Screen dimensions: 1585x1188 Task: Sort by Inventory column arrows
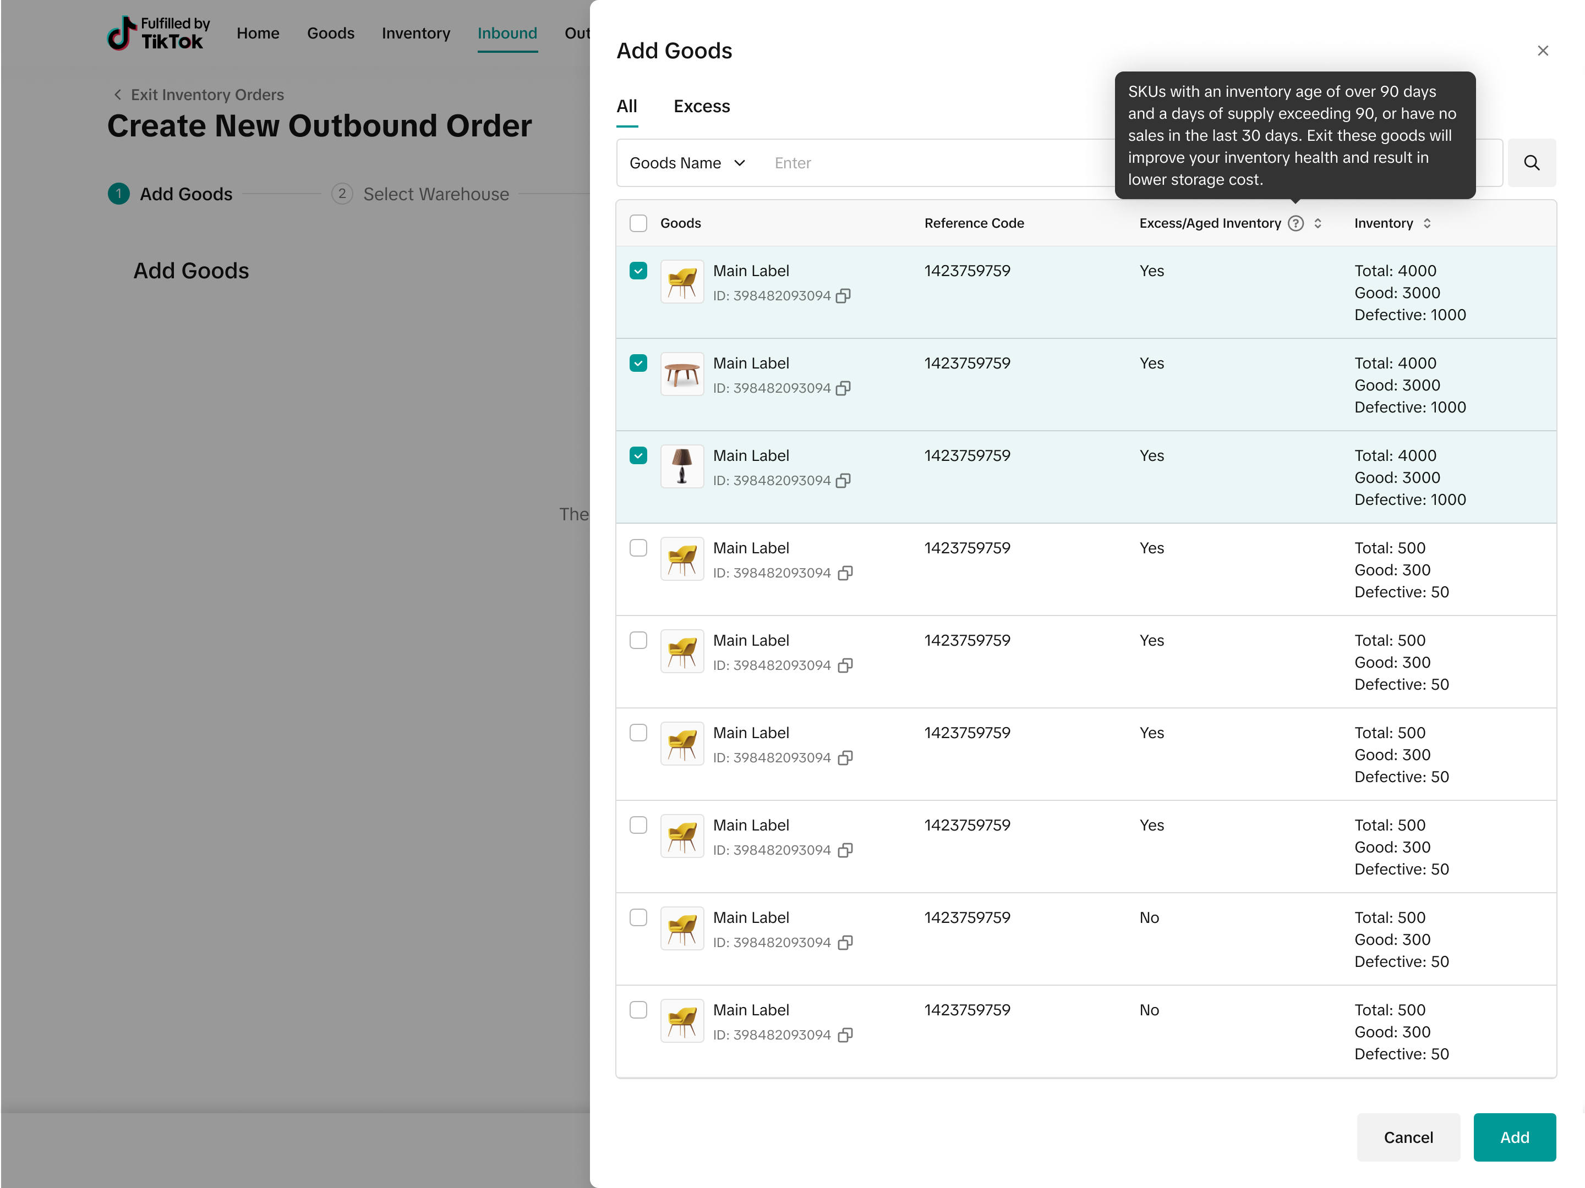(1426, 223)
